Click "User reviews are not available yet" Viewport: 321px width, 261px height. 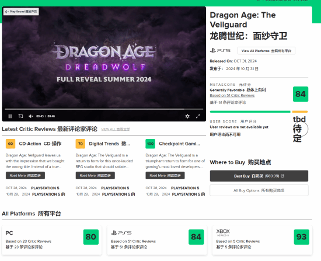pos(239,127)
